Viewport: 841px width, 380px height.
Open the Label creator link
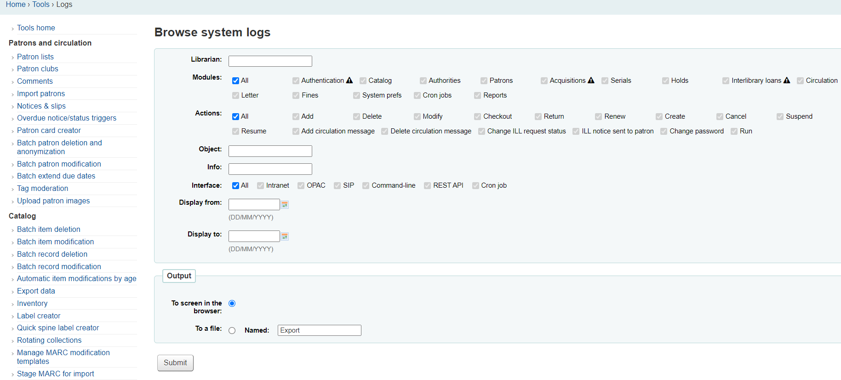39,316
